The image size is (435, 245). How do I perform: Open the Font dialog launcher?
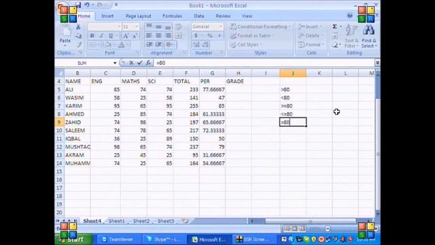[137, 52]
